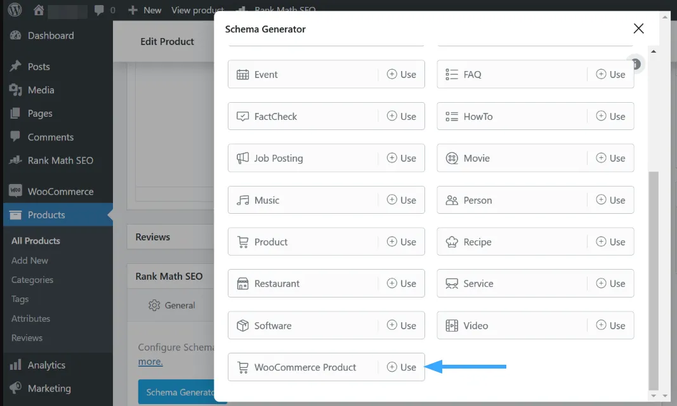The width and height of the screenshot is (677, 406).
Task: Open the Dashboard menu
Action: 56,36
